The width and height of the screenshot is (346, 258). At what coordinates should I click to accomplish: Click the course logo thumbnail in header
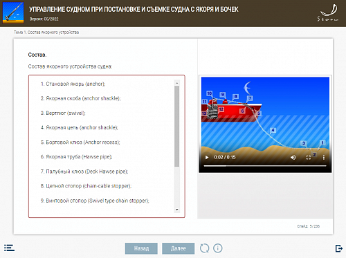[x=13, y=13]
